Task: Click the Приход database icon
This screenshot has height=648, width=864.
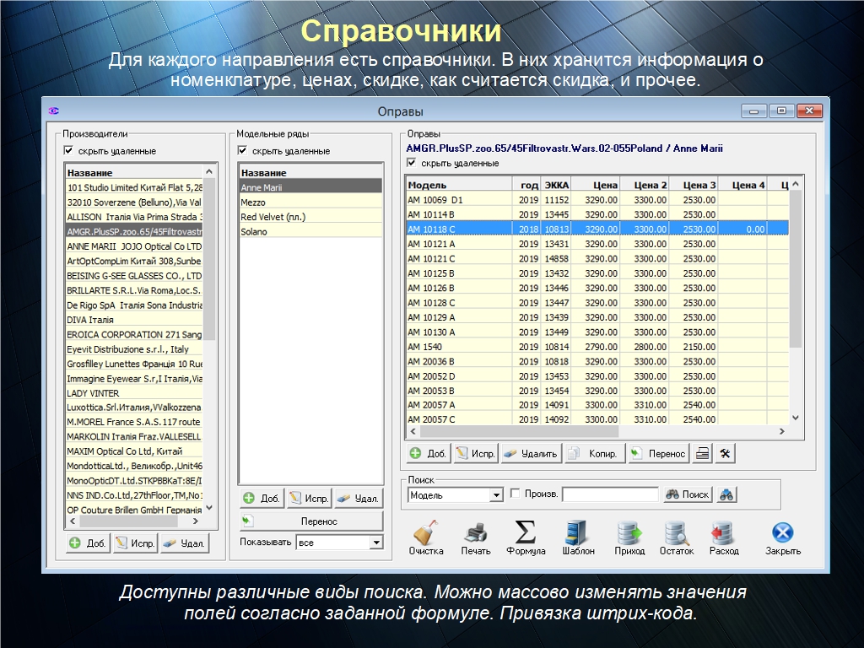Action: pos(629,533)
